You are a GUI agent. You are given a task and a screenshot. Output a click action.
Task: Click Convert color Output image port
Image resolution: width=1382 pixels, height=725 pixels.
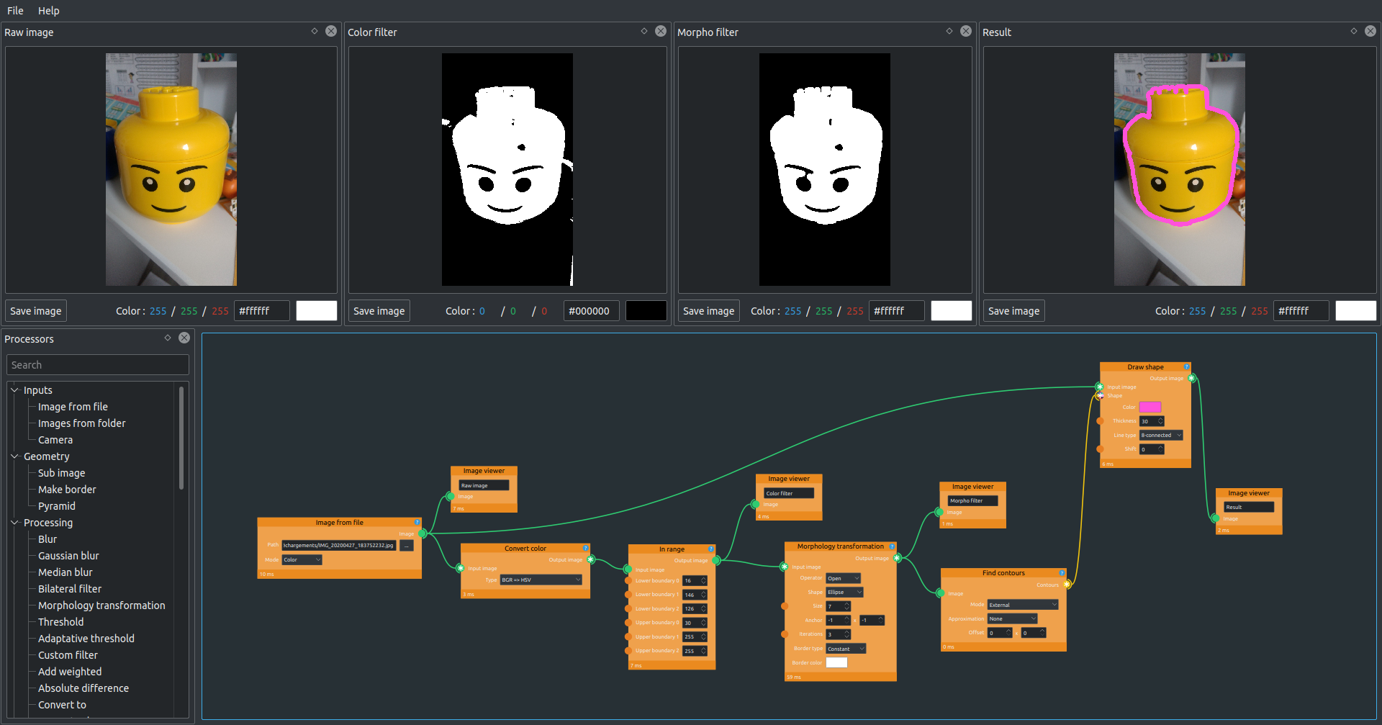tap(591, 559)
